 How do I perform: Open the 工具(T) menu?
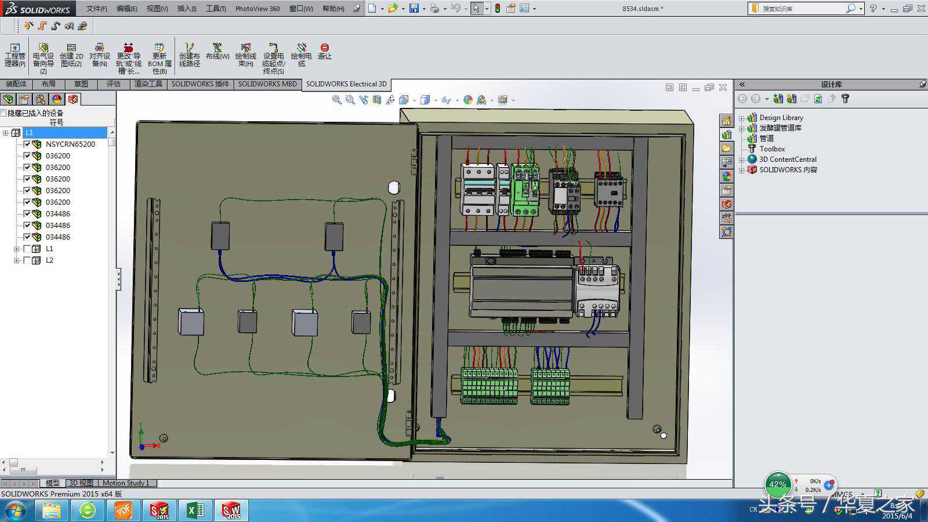[215, 9]
